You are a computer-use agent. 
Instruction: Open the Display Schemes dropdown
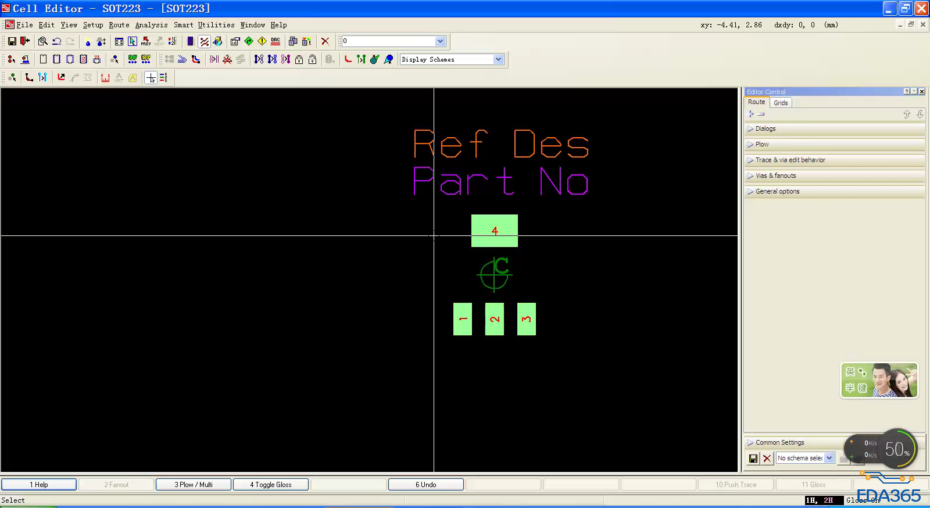(498, 59)
